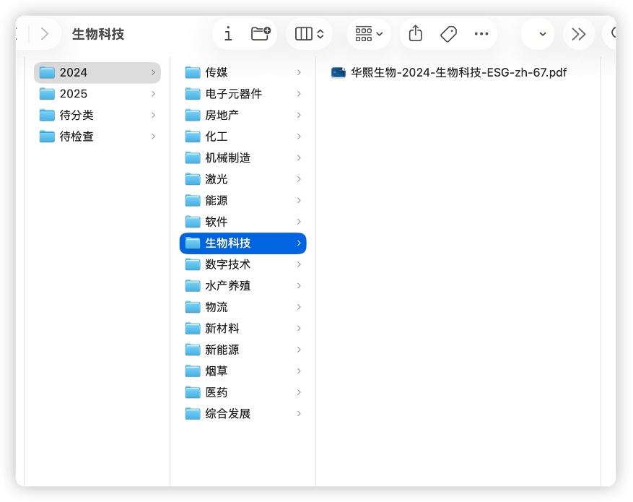Open the Share menu icon

coord(415,34)
